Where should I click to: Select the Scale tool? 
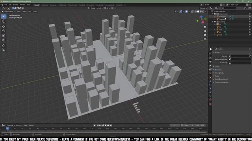point(4,36)
